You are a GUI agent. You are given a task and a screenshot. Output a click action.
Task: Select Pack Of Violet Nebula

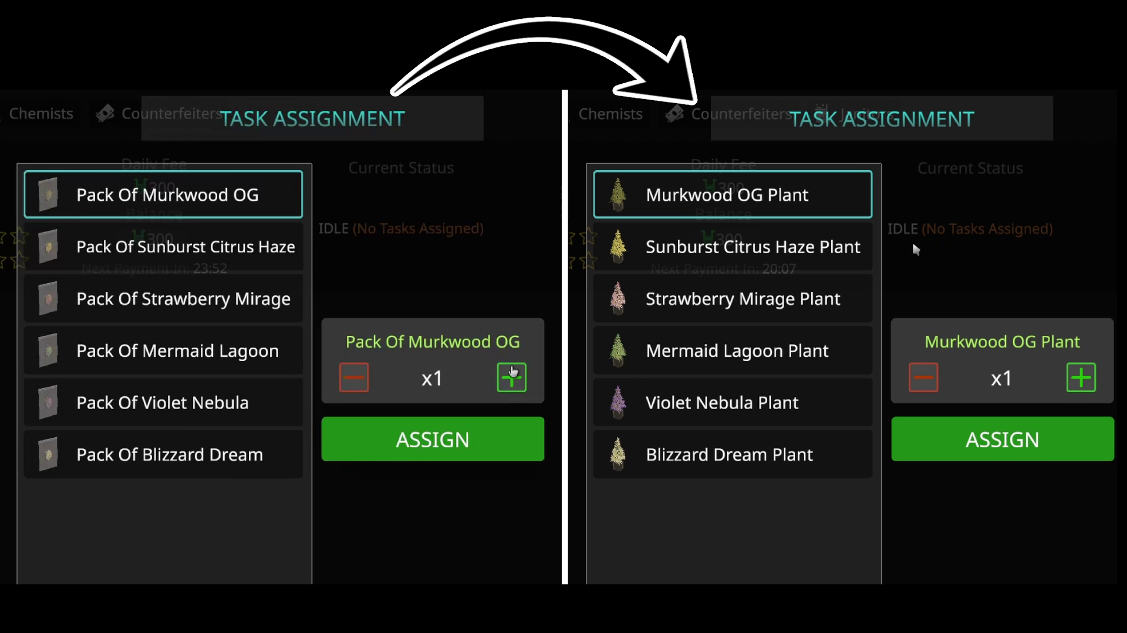pos(163,403)
